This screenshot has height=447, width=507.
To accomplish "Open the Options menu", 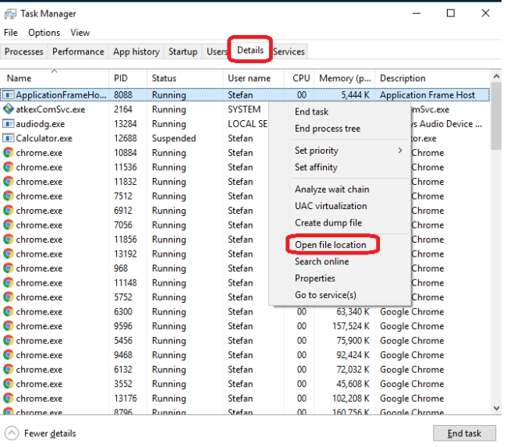I will click(x=44, y=33).
